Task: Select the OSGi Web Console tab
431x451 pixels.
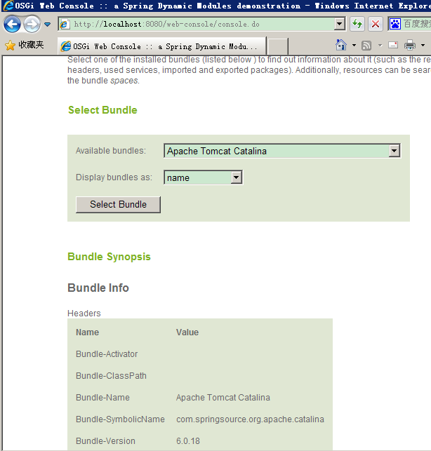Action: (x=162, y=46)
